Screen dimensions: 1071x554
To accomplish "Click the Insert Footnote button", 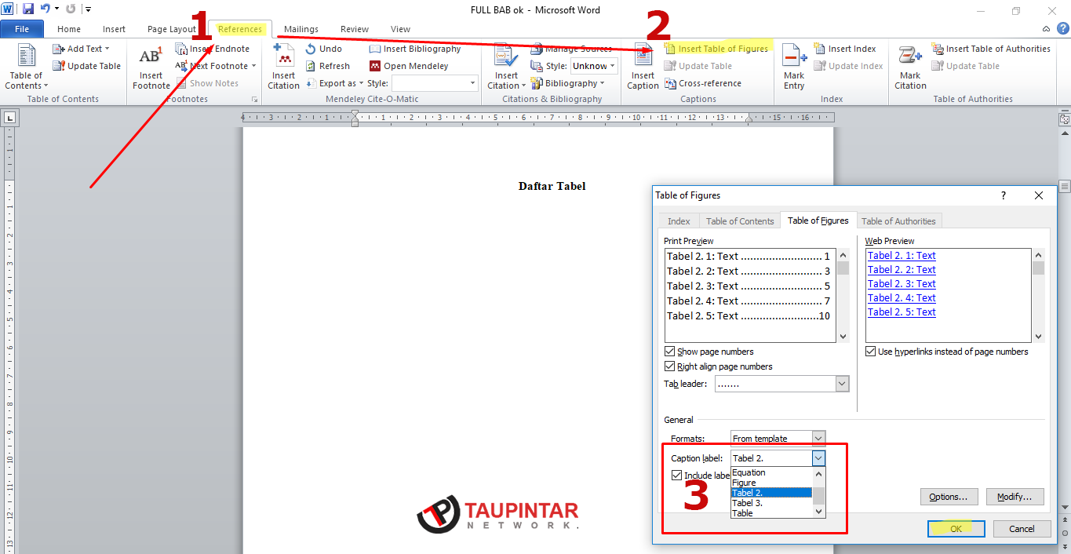I will click(151, 67).
